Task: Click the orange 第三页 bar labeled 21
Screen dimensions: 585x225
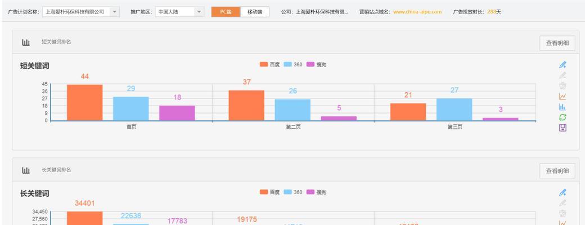Action: pyautogui.click(x=408, y=112)
